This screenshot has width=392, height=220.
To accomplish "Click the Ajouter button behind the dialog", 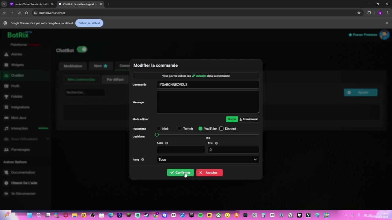I will click(x=361, y=92).
